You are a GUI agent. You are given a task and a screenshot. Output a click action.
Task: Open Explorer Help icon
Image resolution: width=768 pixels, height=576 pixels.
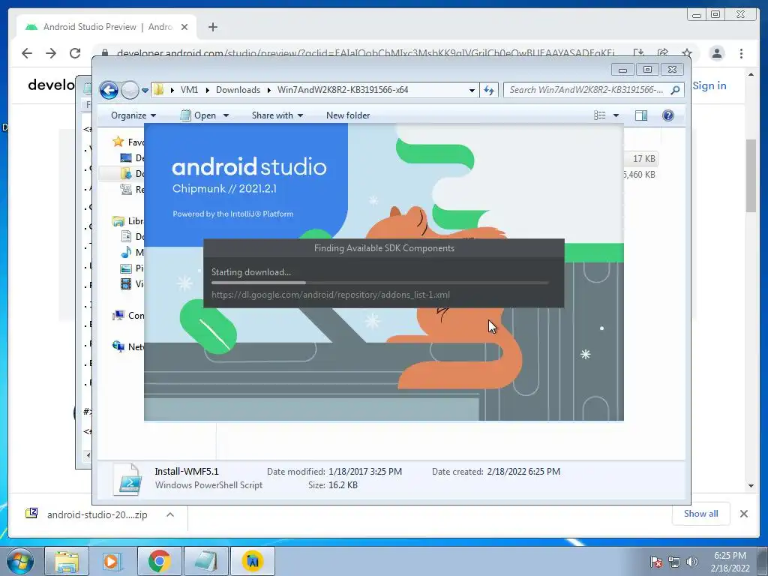pyautogui.click(x=668, y=115)
